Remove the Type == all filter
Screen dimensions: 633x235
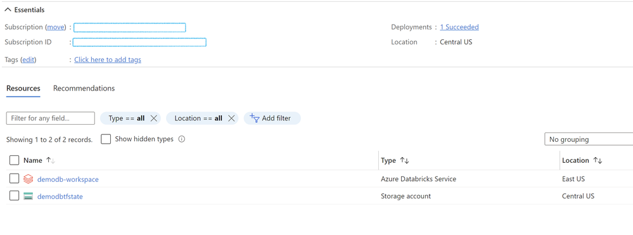click(x=153, y=118)
